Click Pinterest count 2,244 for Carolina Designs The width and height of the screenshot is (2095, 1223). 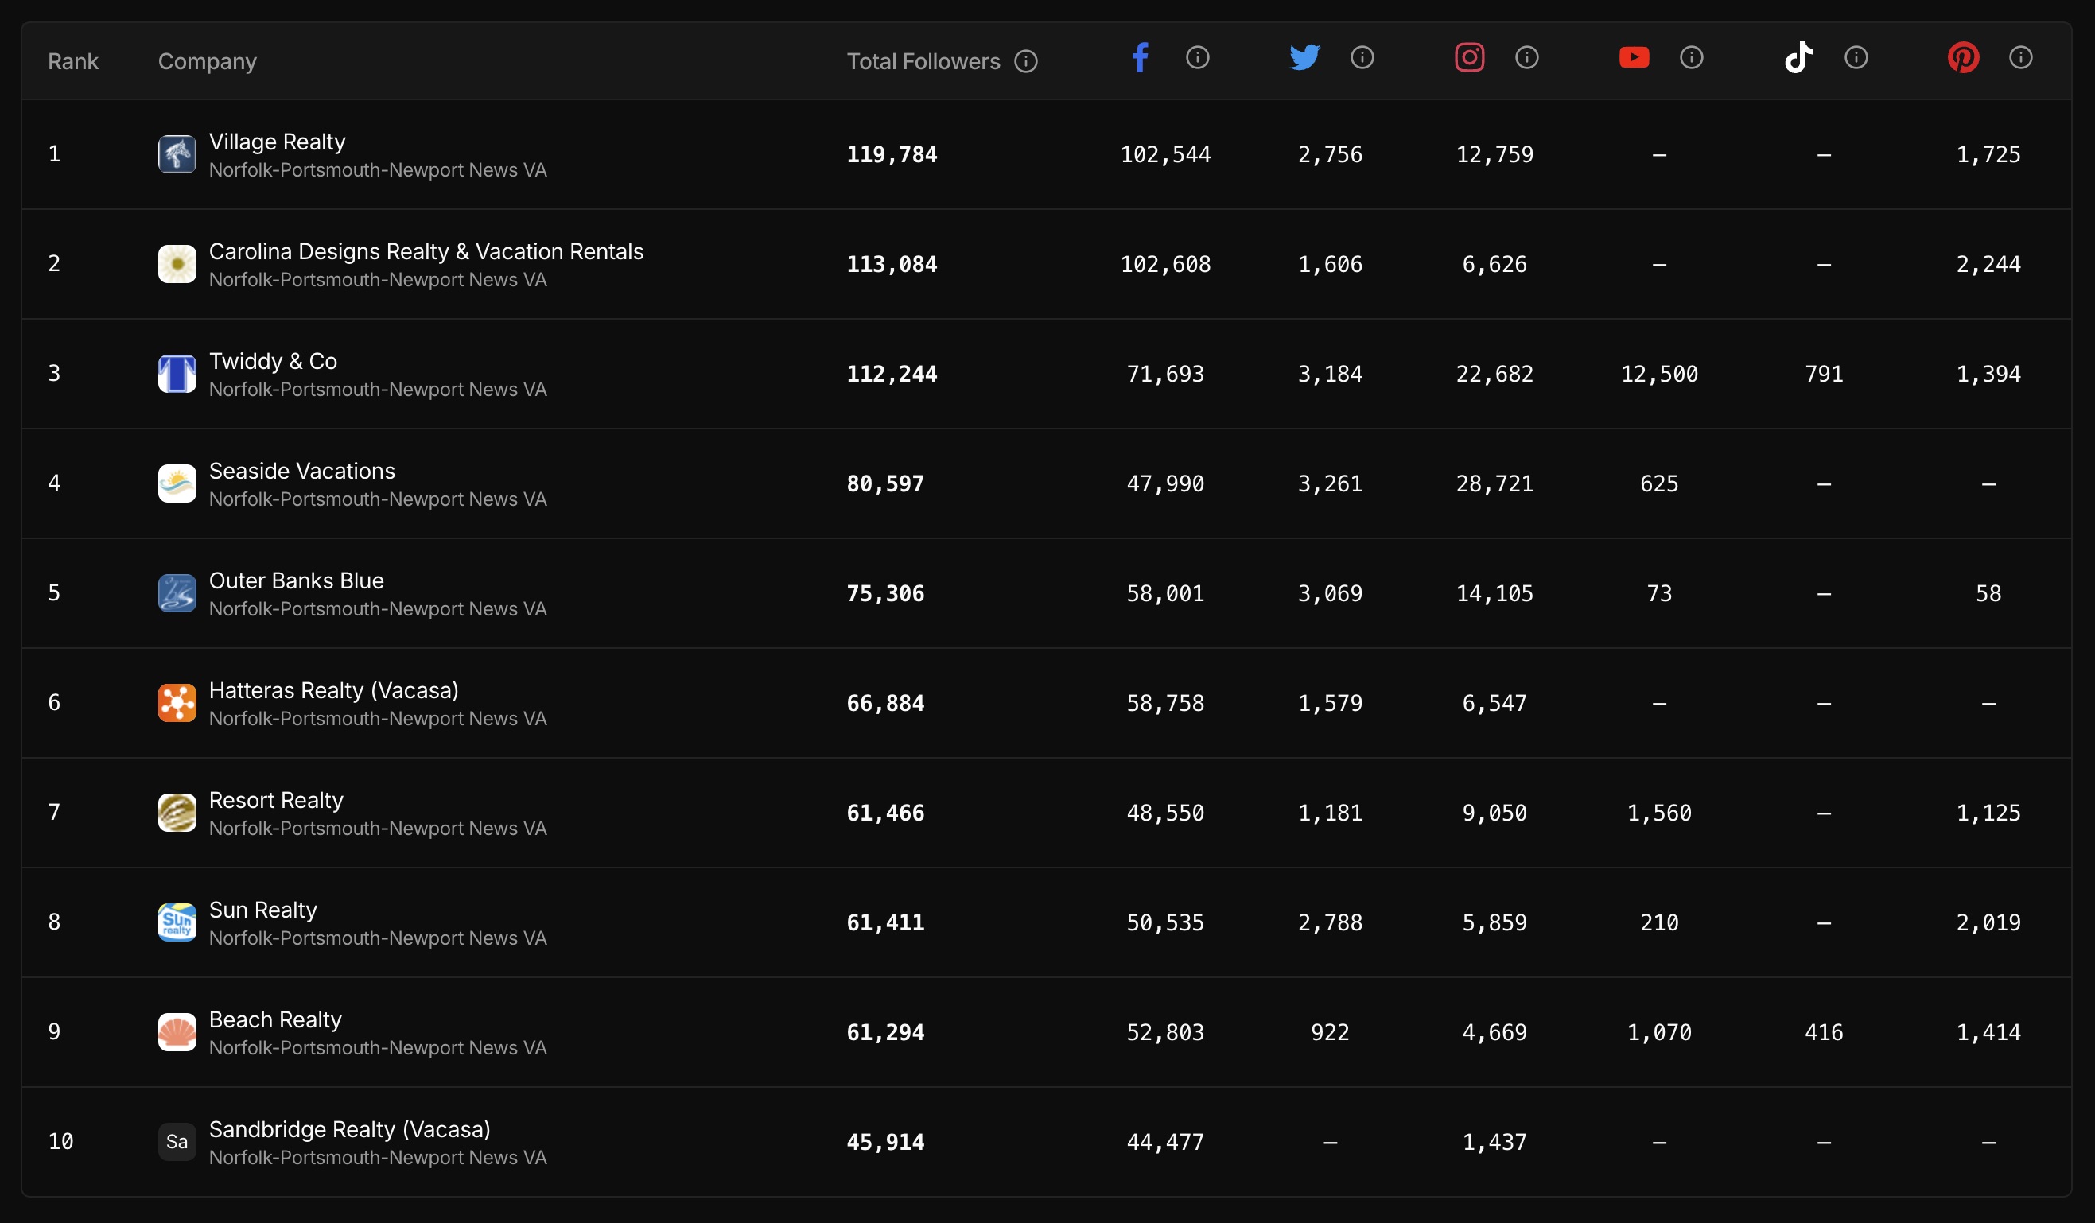point(1988,264)
